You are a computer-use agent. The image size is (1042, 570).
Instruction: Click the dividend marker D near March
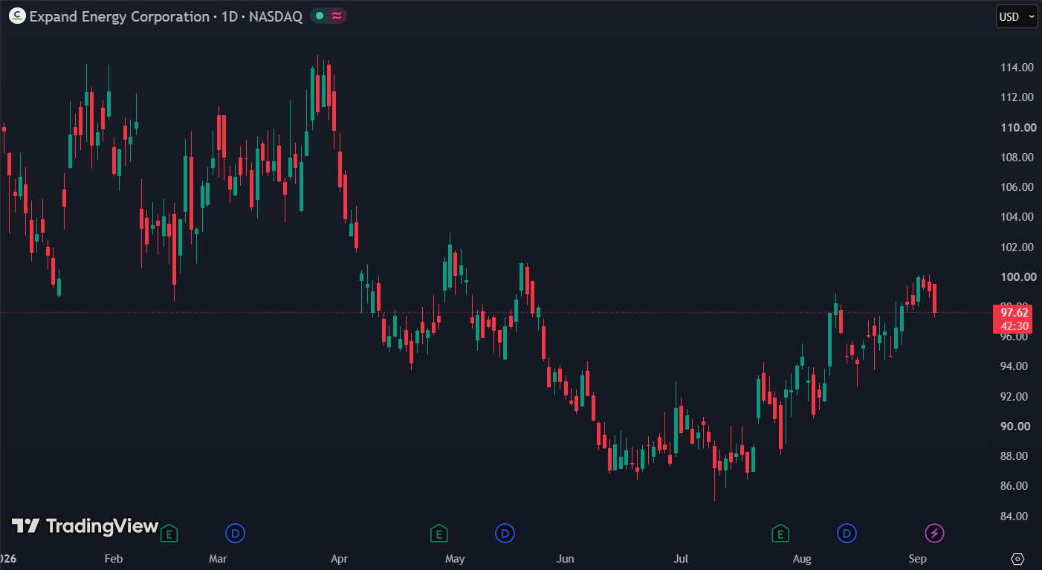236,533
